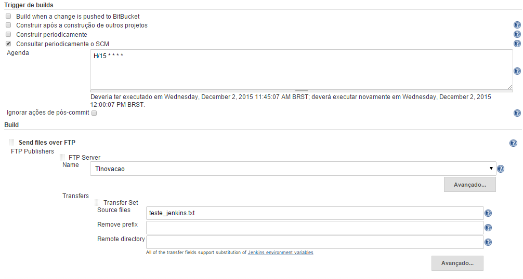523x279 pixels.
Task: Tick Ignorar ações de pós-commit checkbox
Action: (94, 113)
